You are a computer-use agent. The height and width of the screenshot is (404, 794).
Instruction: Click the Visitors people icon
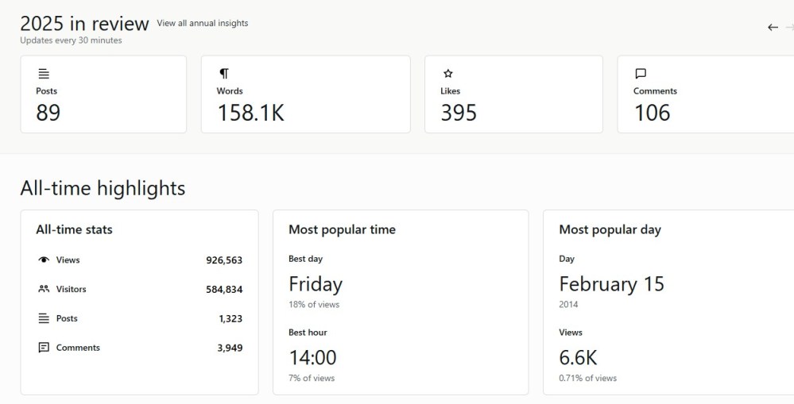[x=44, y=289]
